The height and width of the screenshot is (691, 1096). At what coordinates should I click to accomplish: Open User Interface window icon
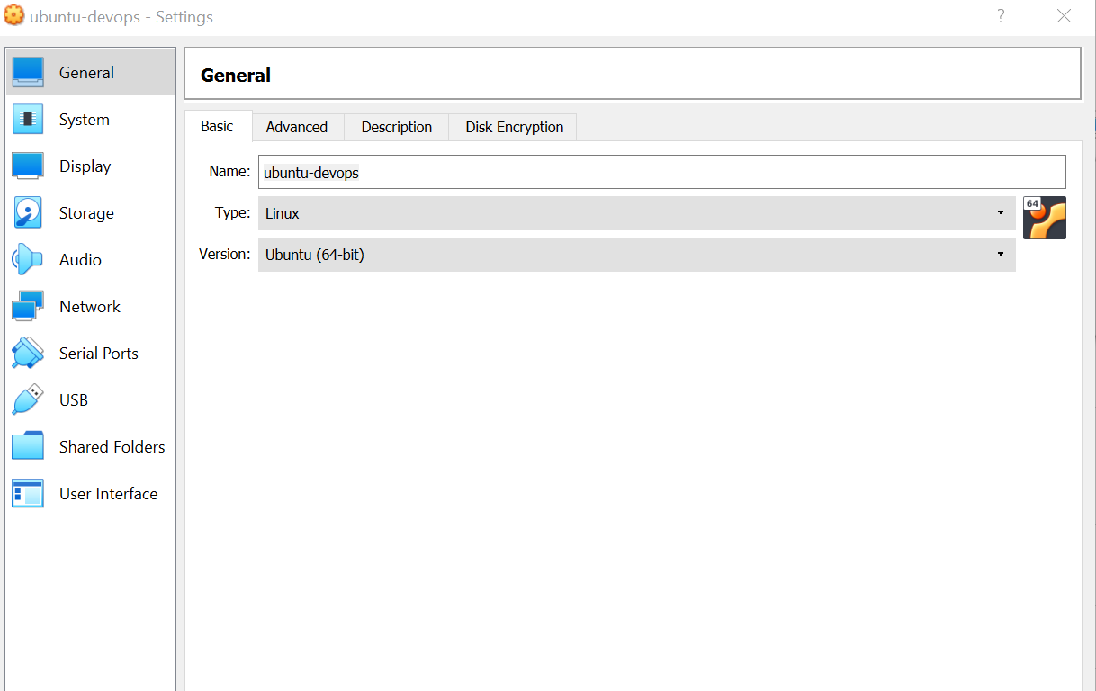(x=28, y=493)
